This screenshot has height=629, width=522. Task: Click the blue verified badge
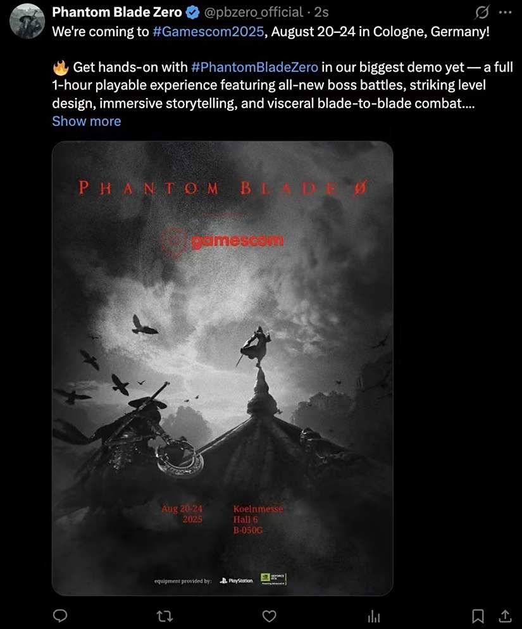193,13
